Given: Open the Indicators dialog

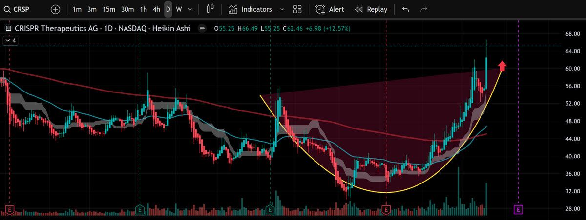Looking at the screenshot, I should [x=250, y=9].
